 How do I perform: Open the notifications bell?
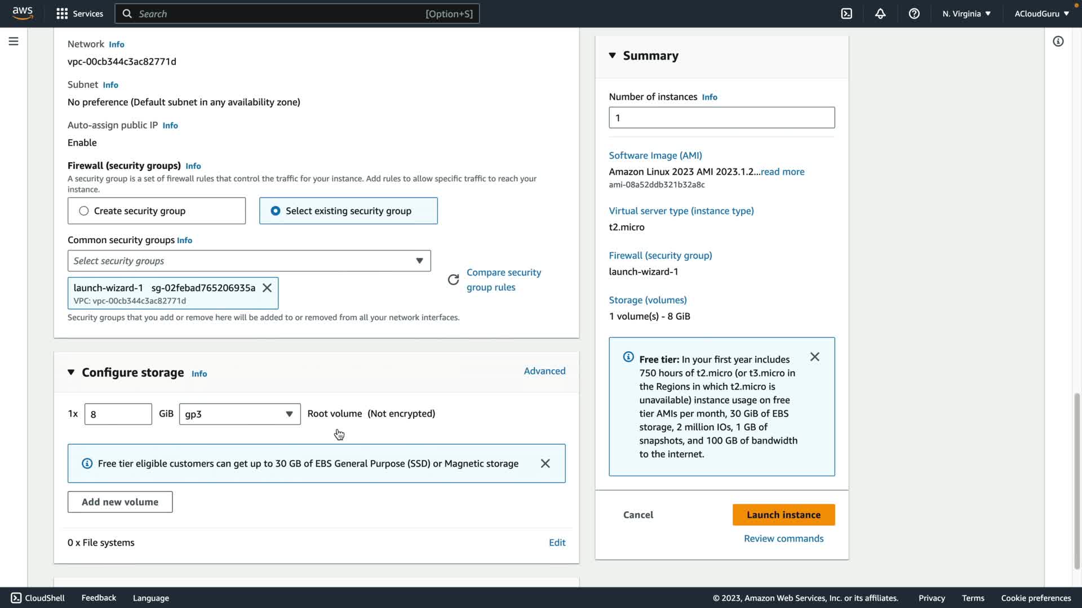880,14
